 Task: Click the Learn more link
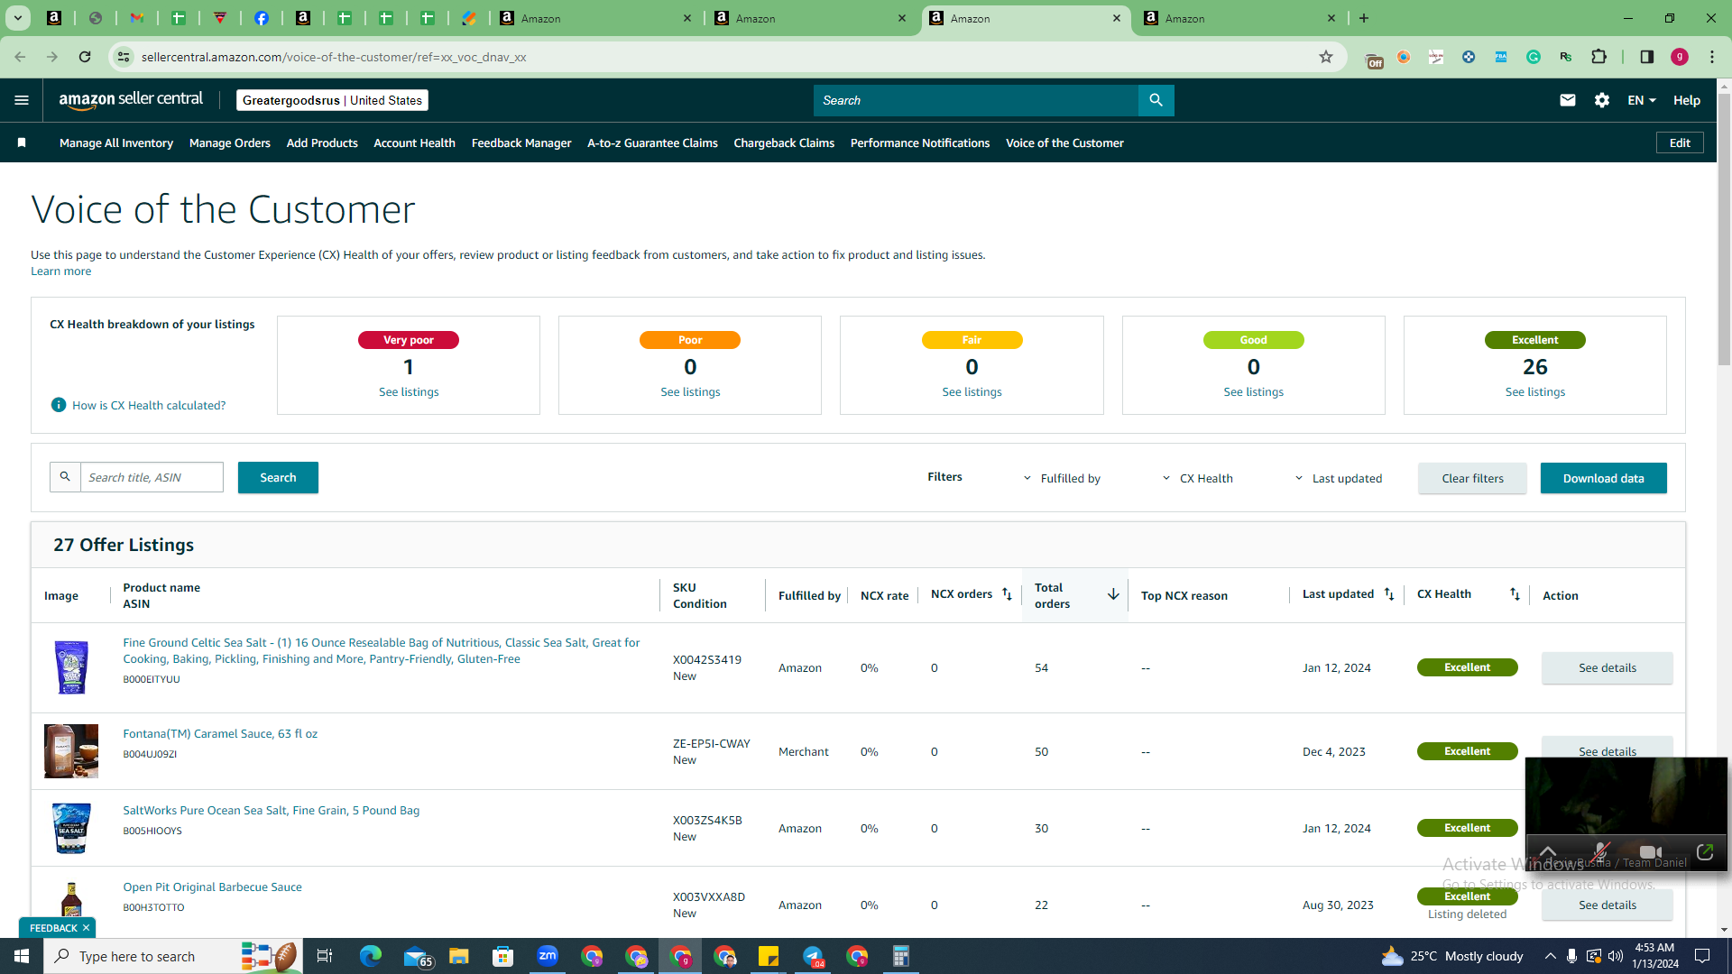(60, 271)
